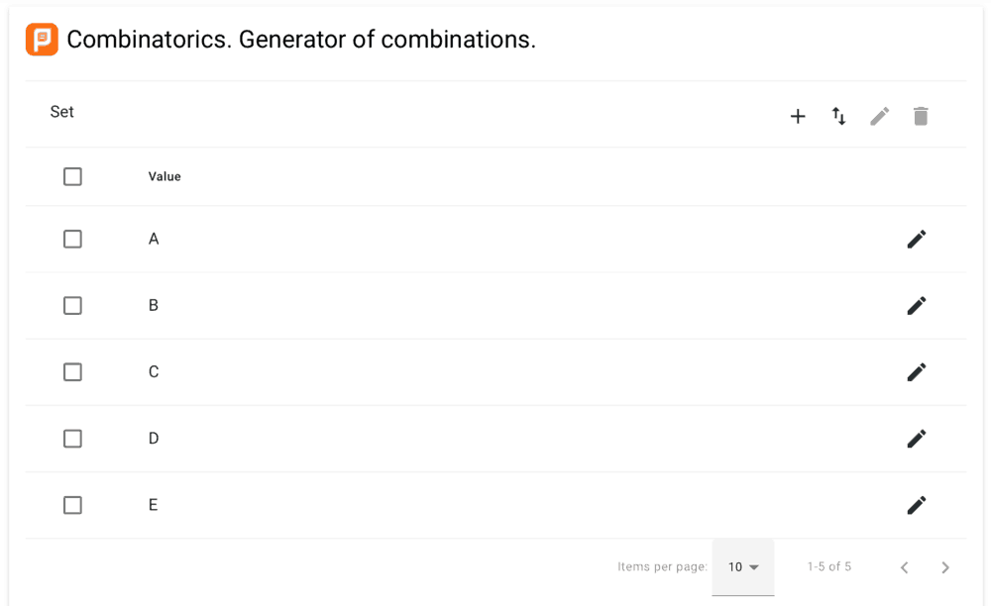Screen dimensions: 991x606
Task: Click the delete trash icon
Action: point(920,116)
